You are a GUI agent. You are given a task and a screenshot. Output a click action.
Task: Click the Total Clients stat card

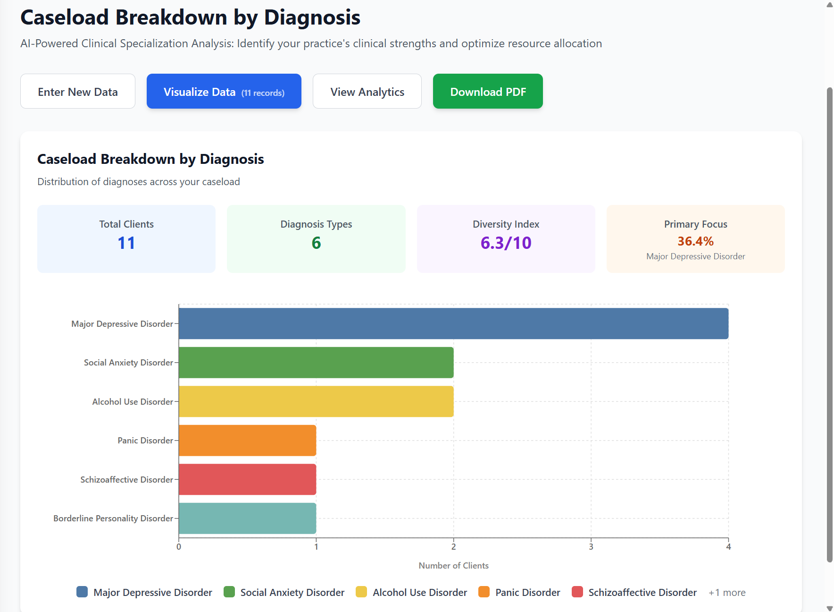126,238
